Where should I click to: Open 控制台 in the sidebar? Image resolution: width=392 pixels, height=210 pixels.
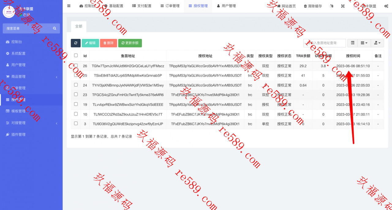(31, 42)
